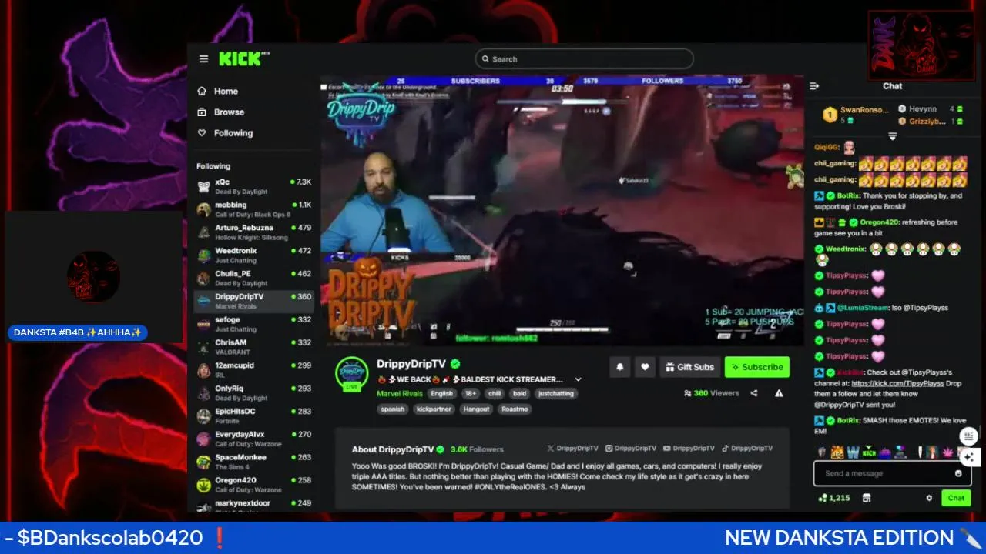The width and height of the screenshot is (986, 554).
Task: Open DrippyDripTV TikTok social link
Action: point(747,448)
